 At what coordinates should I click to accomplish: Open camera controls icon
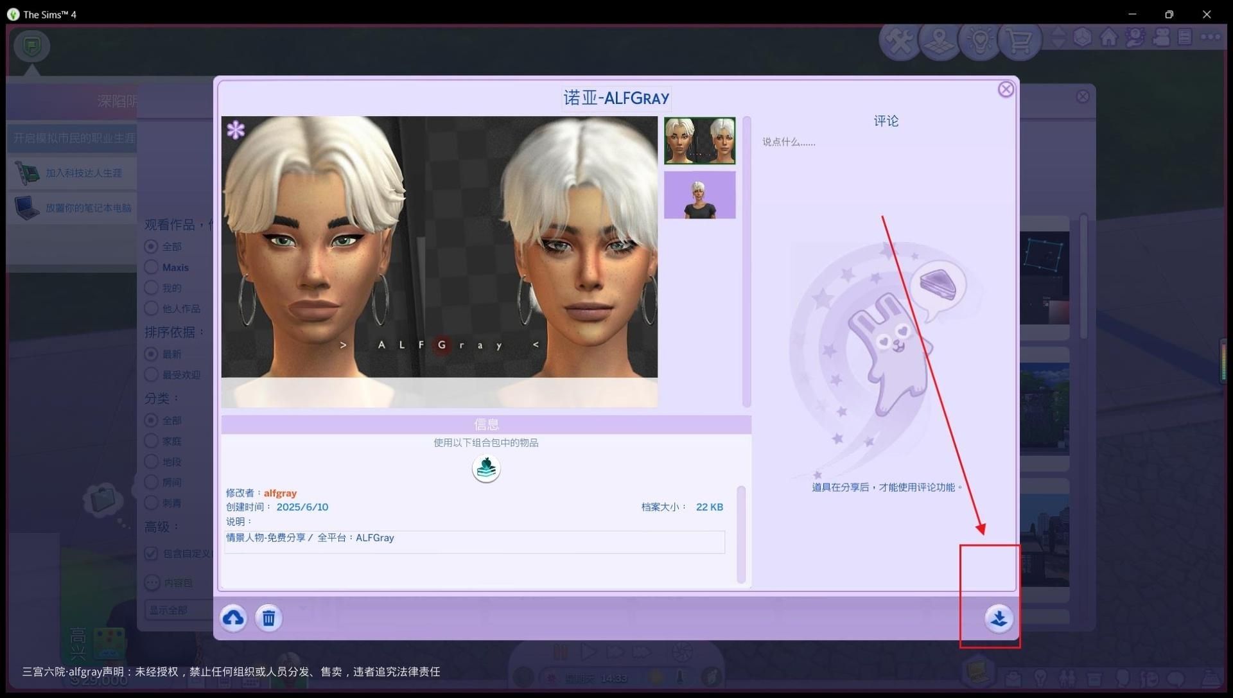coord(1161,37)
